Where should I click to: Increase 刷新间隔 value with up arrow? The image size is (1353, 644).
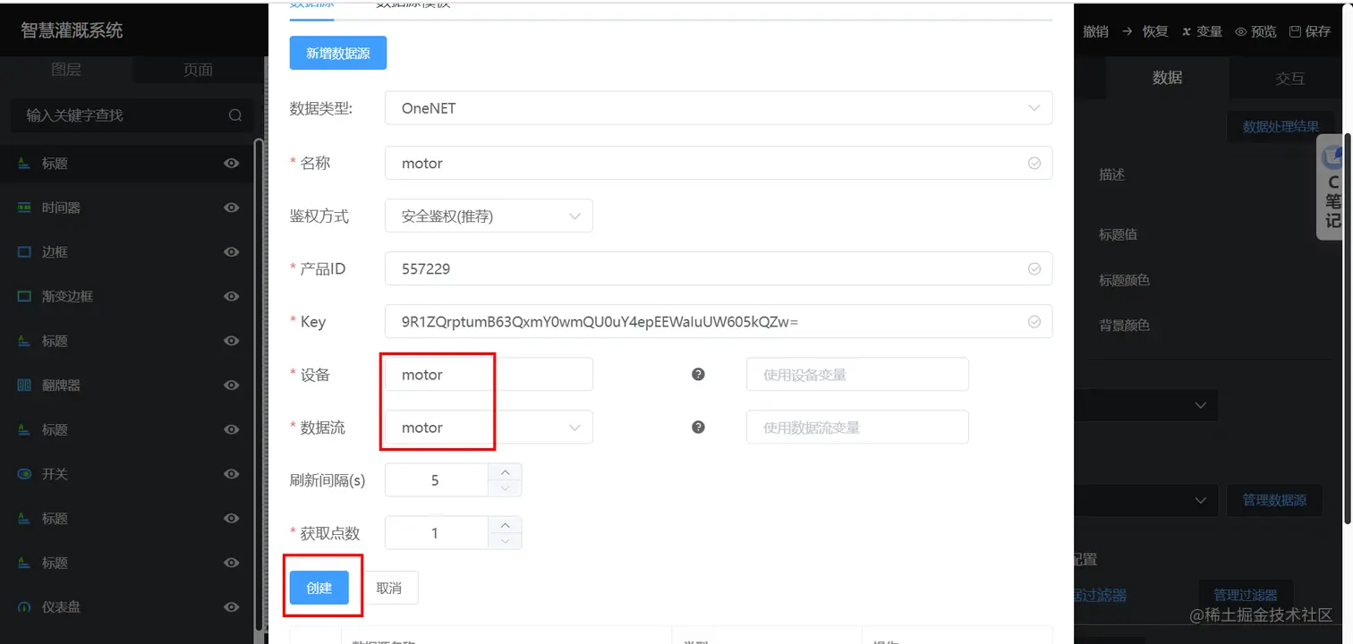506,471
